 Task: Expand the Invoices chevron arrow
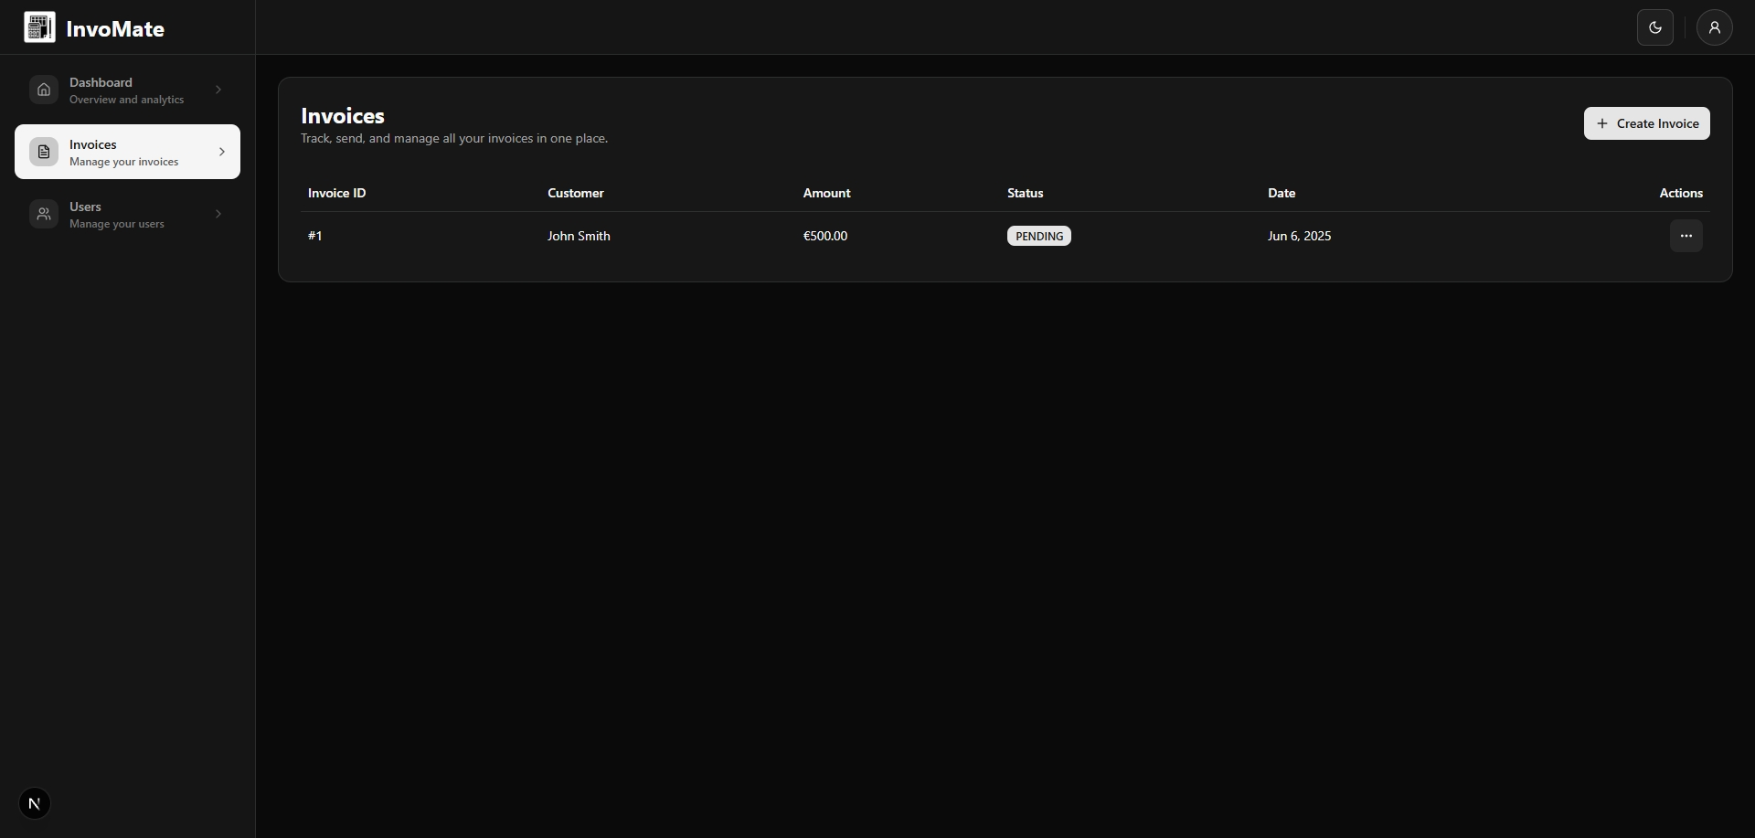pos(222,152)
